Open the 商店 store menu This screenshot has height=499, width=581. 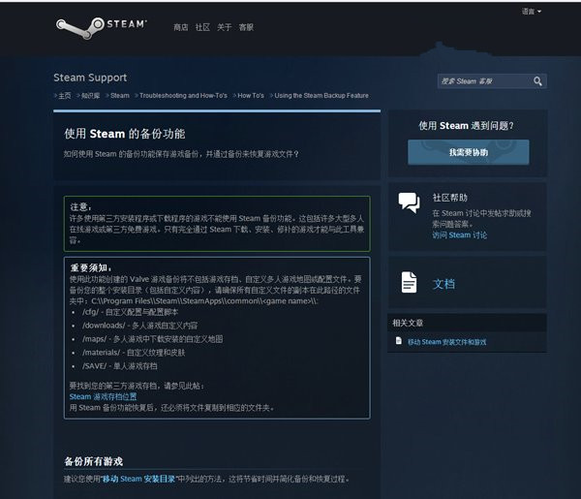click(x=181, y=27)
